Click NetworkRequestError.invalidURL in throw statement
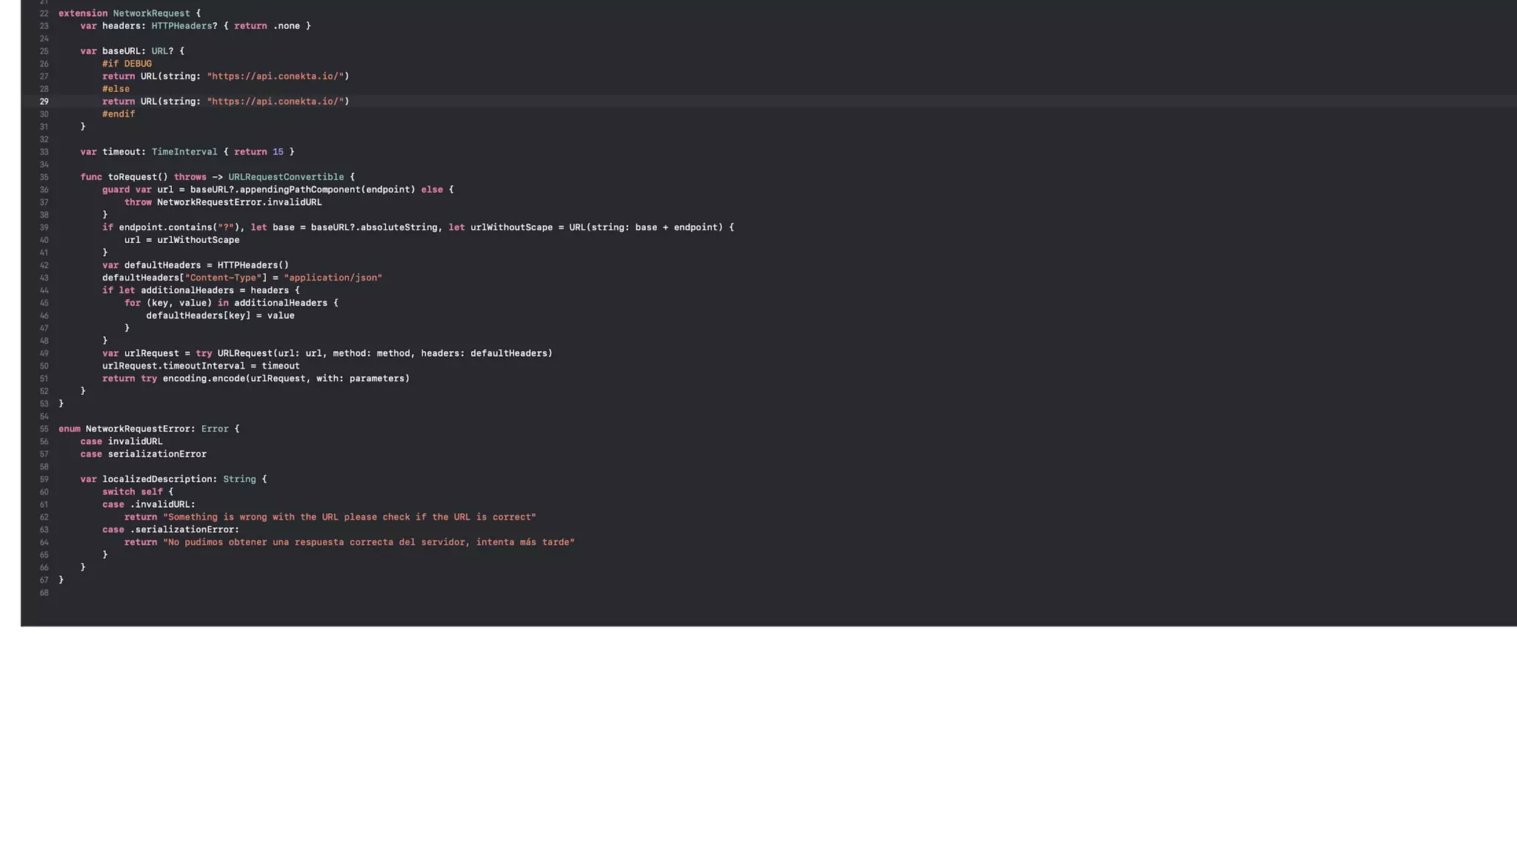 [239, 202]
